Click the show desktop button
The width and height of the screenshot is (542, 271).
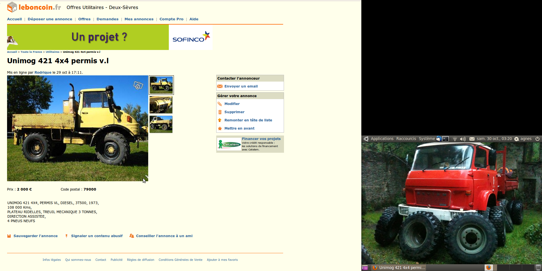[365, 268]
